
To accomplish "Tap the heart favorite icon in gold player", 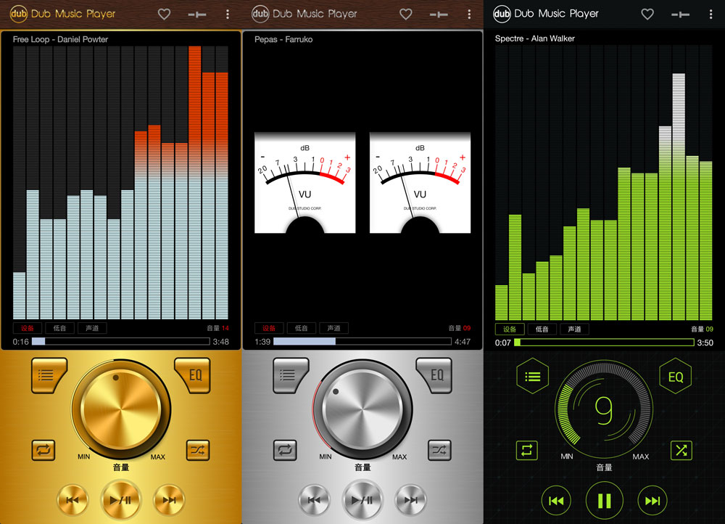I will 164,15.
